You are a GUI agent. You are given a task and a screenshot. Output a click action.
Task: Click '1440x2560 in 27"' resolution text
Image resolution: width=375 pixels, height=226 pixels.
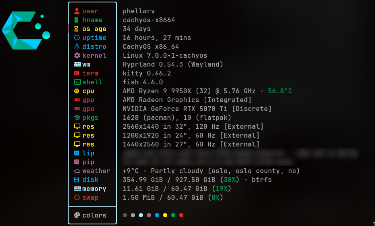pyautogui.click(x=155, y=144)
